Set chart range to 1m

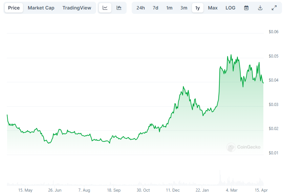[169, 8]
